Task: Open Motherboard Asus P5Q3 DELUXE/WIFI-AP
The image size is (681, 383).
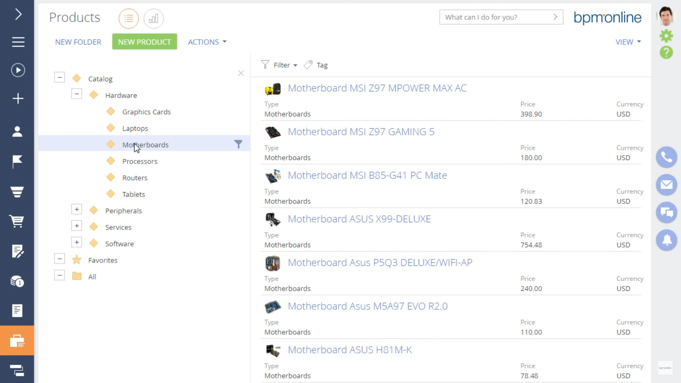Action: pyautogui.click(x=380, y=262)
